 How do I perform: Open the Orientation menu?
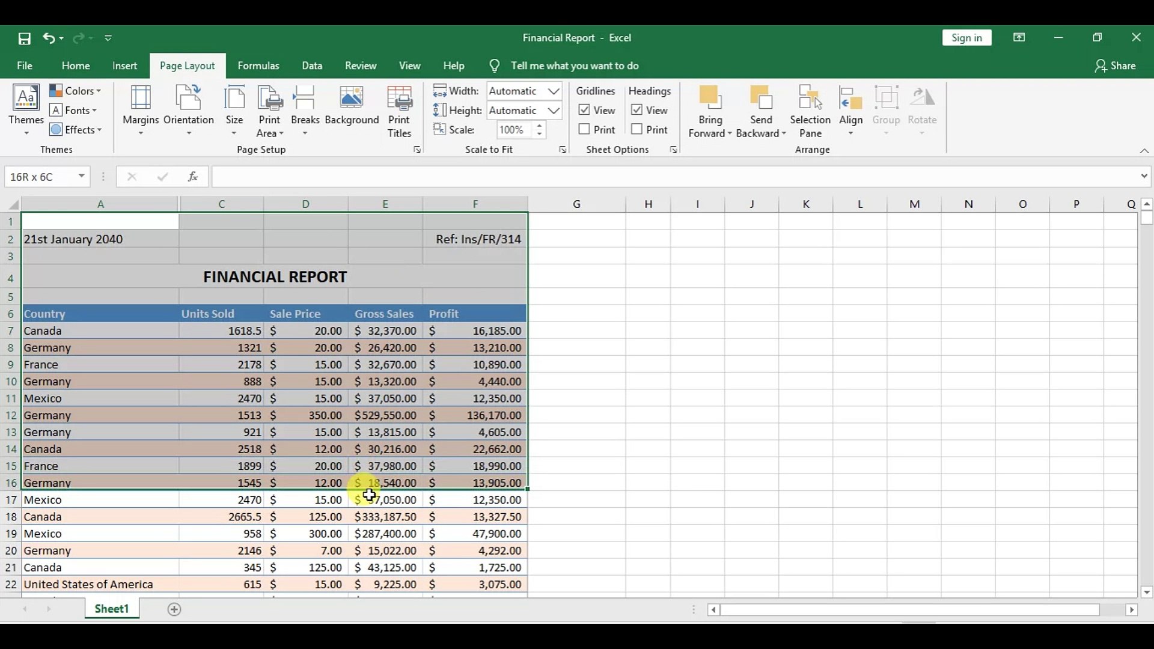pyautogui.click(x=189, y=111)
